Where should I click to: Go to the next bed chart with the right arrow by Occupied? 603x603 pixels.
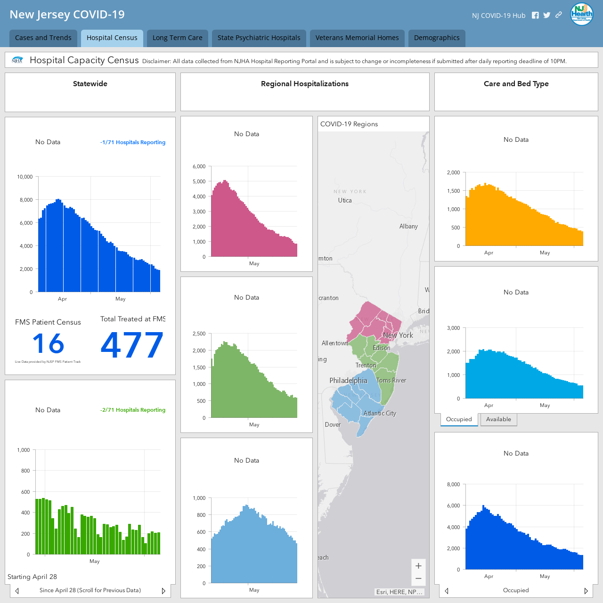pyautogui.click(x=586, y=591)
